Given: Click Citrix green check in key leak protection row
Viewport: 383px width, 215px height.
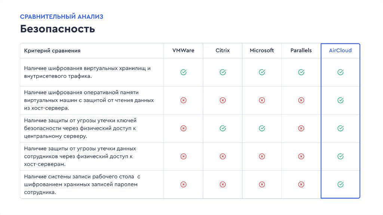Looking at the screenshot, I should [x=223, y=128].
